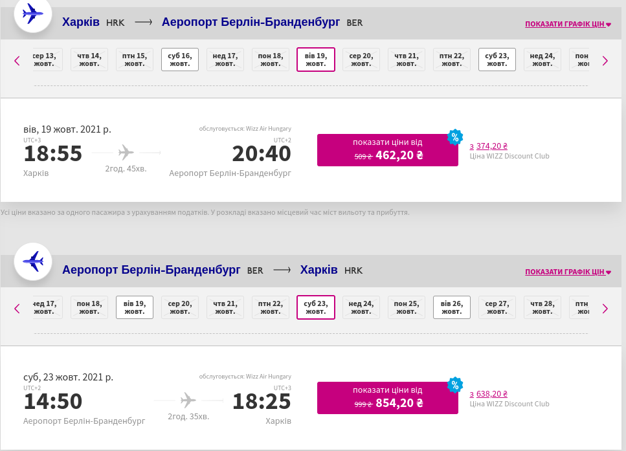Pick outbound date вів 19 жовт.
The image size is (626, 451).
pyautogui.click(x=316, y=60)
